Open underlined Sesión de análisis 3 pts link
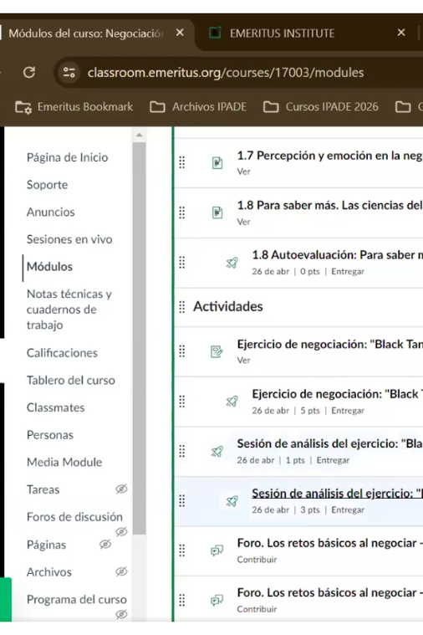 point(337,494)
